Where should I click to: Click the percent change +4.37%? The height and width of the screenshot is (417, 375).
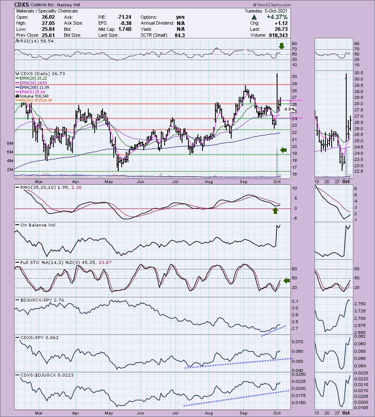277,17
